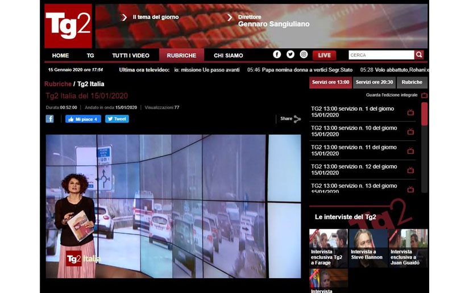The image size is (469, 293).
Task: Open TG2 13:00 servizio n. 11
Action: (354, 150)
